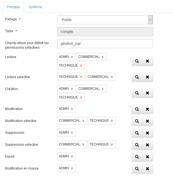Image resolution: width=173 pixels, height=176 pixels.
Task: Open search for Création roles
Action: click(137, 93)
